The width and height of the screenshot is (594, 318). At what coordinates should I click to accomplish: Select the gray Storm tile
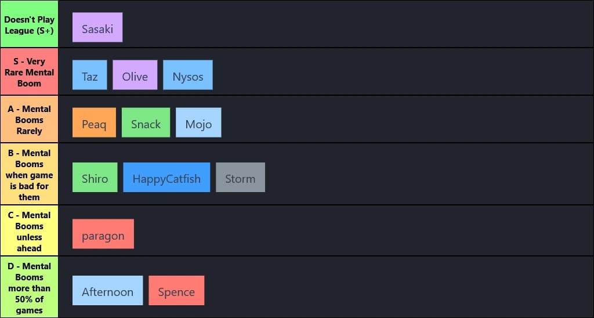click(240, 177)
